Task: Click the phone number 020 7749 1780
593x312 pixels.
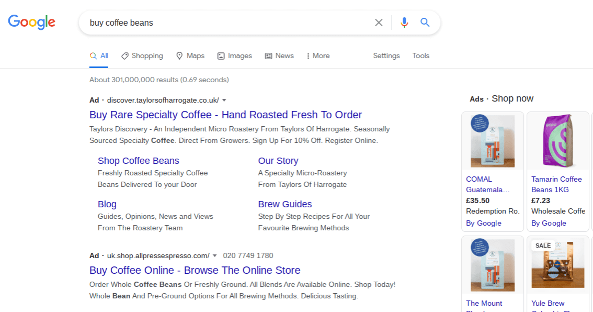Action: click(x=248, y=255)
